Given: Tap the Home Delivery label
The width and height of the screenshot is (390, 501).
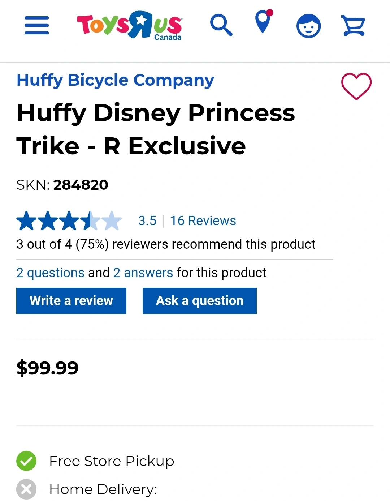Looking at the screenshot, I should [103, 489].
